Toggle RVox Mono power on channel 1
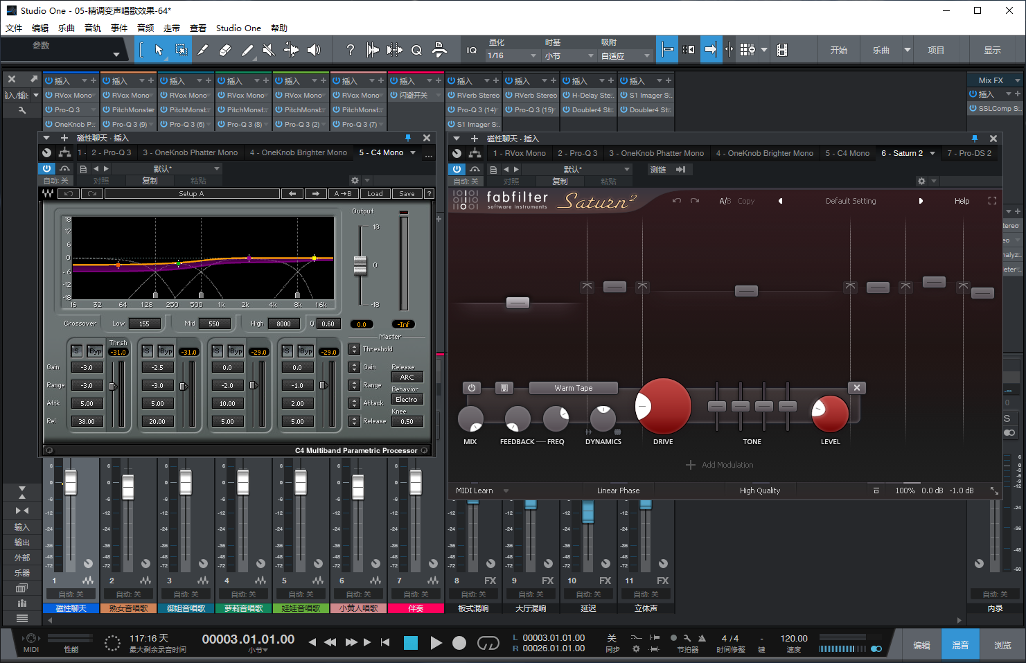Viewport: 1026px width, 663px height. [49, 95]
